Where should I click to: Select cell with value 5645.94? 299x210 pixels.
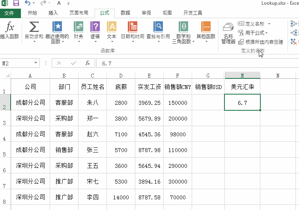pyautogui.click(x=149, y=165)
